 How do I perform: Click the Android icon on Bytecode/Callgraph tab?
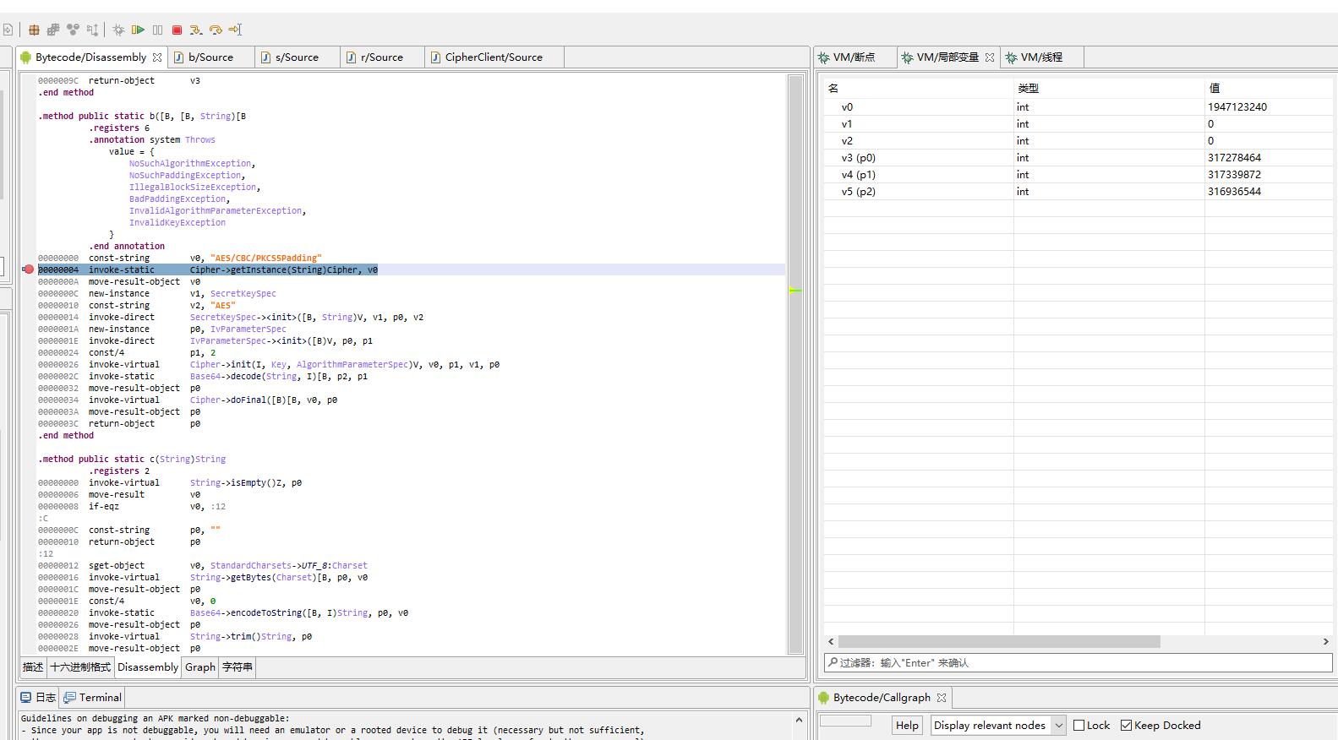pyautogui.click(x=823, y=698)
